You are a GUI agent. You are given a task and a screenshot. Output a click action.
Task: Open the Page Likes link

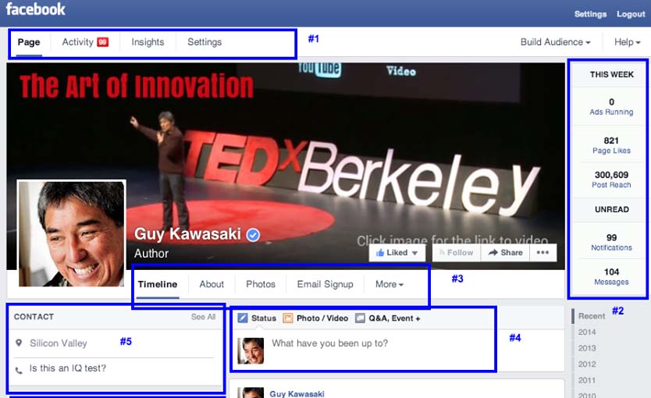click(x=611, y=151)
